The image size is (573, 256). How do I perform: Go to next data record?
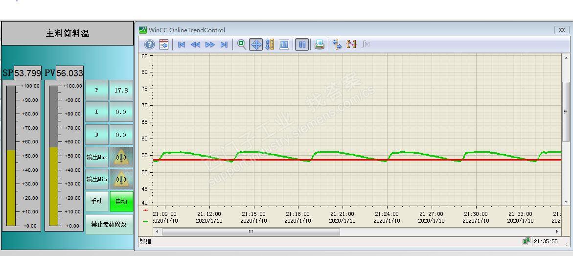point(210,45)
